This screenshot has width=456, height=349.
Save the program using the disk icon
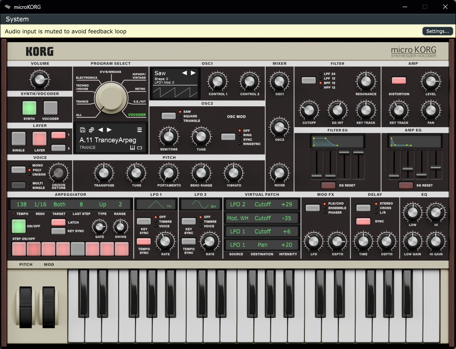[x=83, y=130]
